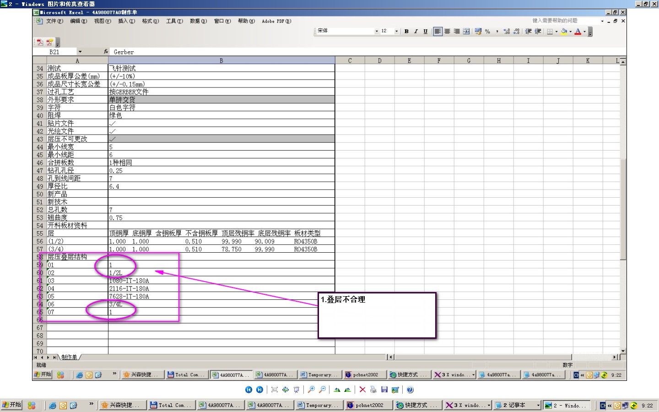This screenshot has width=659, height=412.
Task: Switch to Total Com... taskbar button
Action: [172, 405]
